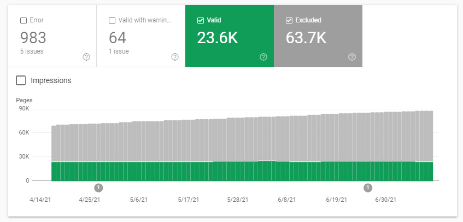Image resolution: width=463 pixels, height=222 pixels.
Task: Uncheck the Valid checkbox
Action: tap(201, 20)
